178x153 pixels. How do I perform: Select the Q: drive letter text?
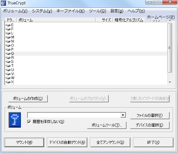click(x=13, y=54)
